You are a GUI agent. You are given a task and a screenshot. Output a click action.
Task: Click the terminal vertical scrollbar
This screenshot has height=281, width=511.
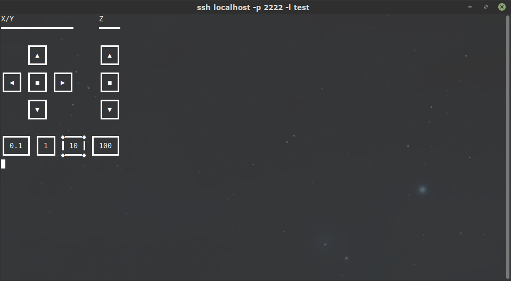coord(508,147)
